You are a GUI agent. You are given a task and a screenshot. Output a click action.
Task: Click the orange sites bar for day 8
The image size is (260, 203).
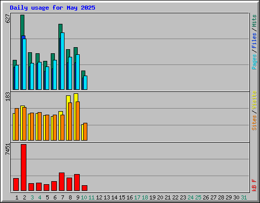pyautogui.click(x=70, y=121)
